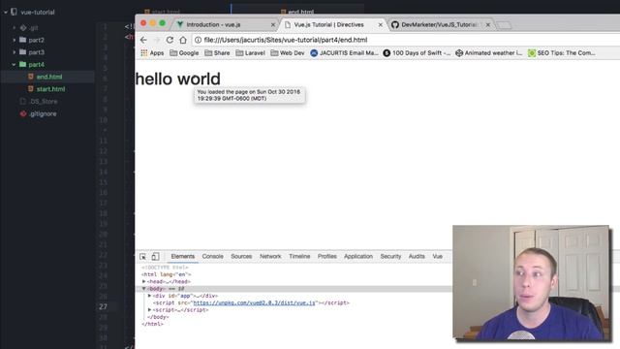Open the JACURTIS Email Ma... bookmark
This screenshot has height=349, width=620.
click(344, 52)
